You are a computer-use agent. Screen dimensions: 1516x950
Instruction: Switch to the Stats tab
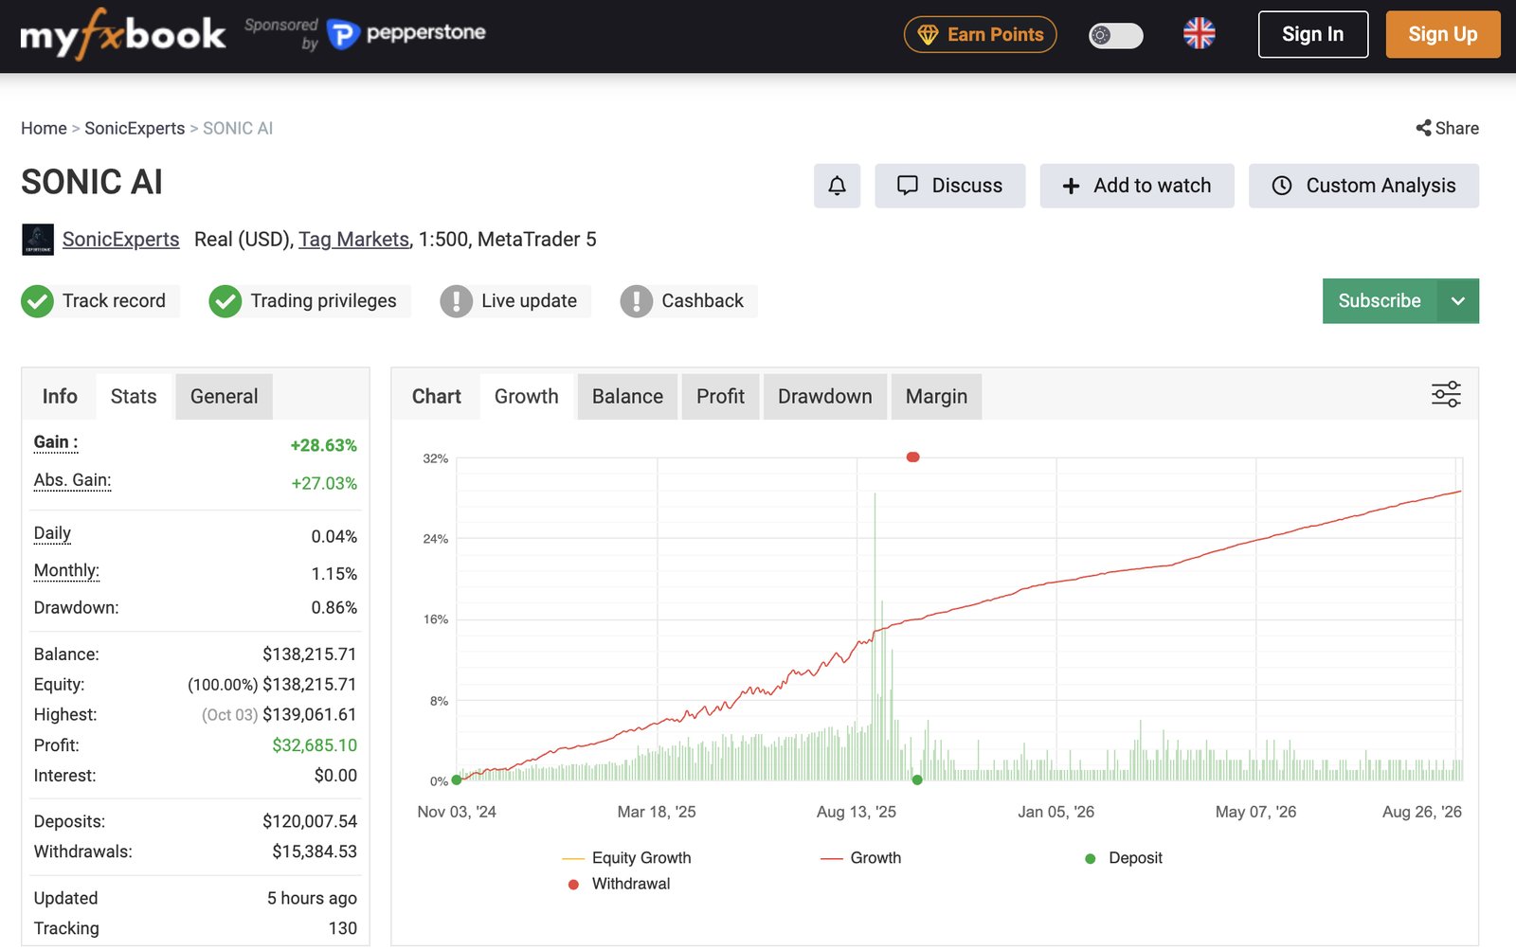[x=134, y=397]
